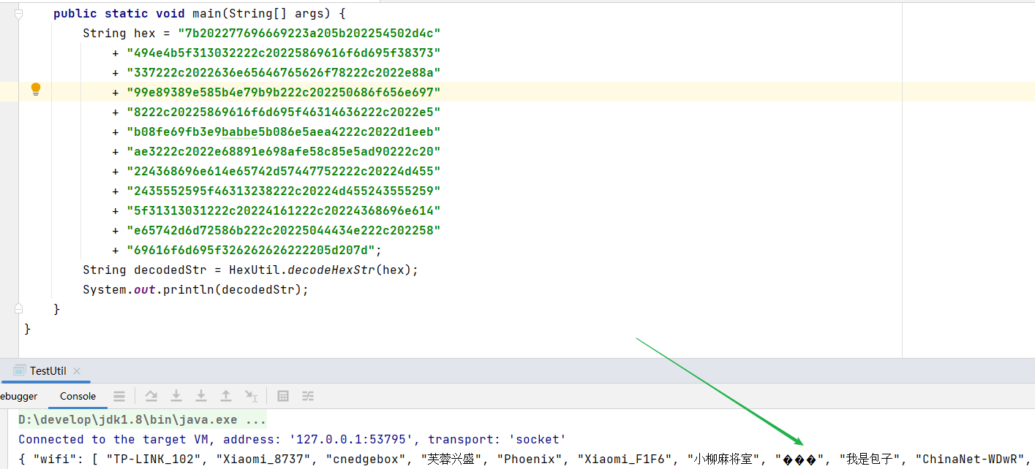Toggle a breakpoint on the String hex line
1035x469 pixels.
point(35,33)
